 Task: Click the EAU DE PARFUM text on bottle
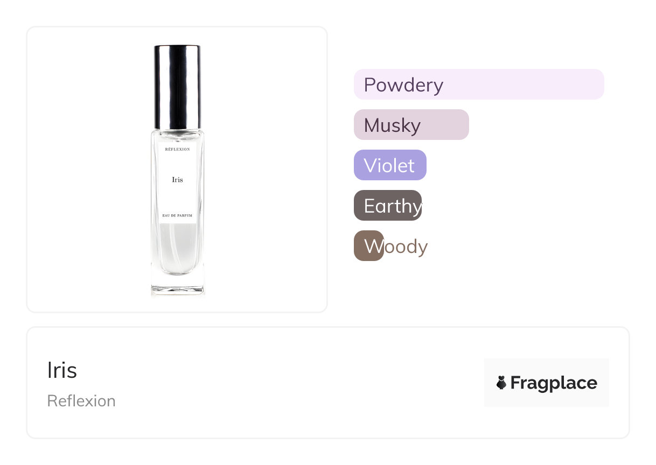177,215
